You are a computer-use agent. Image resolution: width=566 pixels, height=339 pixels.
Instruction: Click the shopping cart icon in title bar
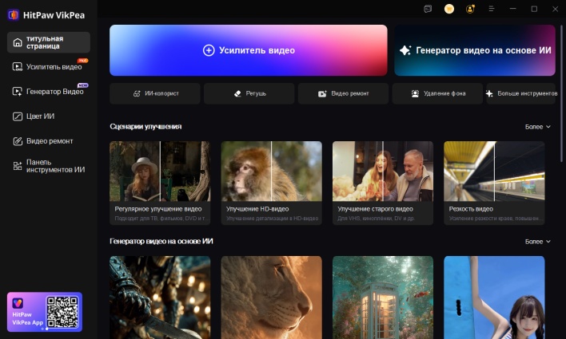point(449,9)
